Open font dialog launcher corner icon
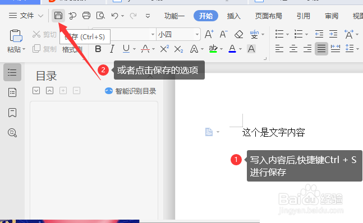This screenshot has width=363, height=223. pos(265,59)
